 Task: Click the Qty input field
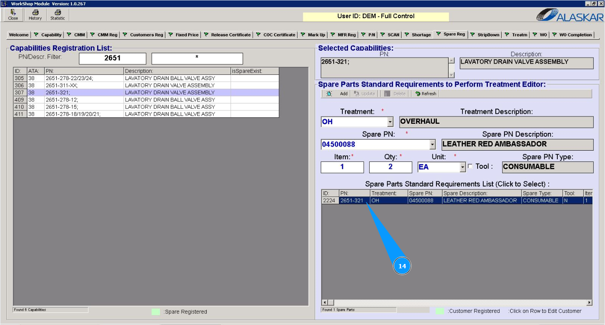pyautogui.click(x=390, y=167)
